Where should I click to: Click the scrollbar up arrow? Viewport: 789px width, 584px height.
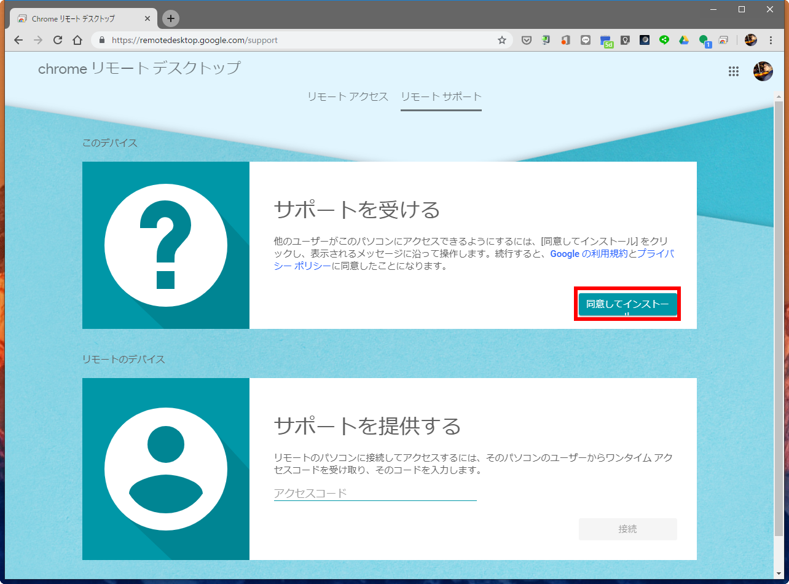tap(779, 96)
